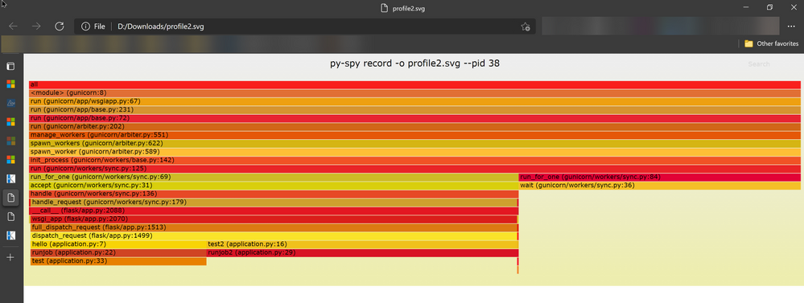Zoom into spawn_worker (gunicorn/arbiter.py:589) frame

point(414,152)
